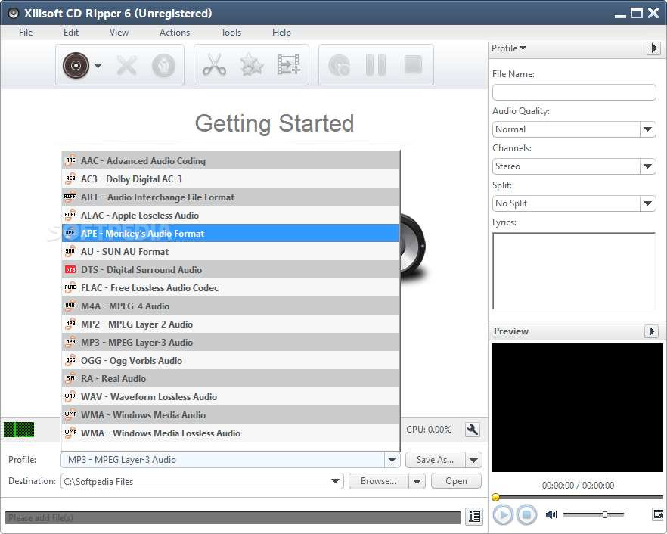The height and width of the screenshot is (534, 667).
Task: Open the Profile header dropdown triangle
Action: (x=523, y=48)
